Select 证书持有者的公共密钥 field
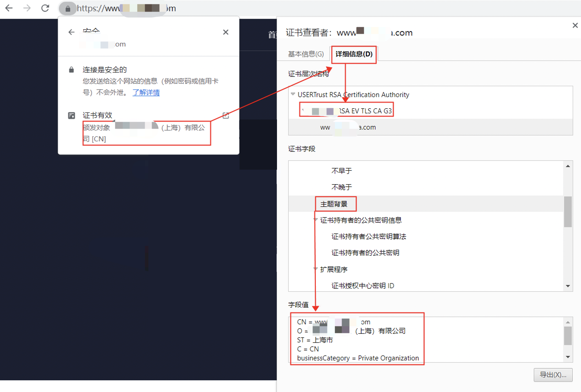Screen dimensions: 581x392 [x=365, y=253]
